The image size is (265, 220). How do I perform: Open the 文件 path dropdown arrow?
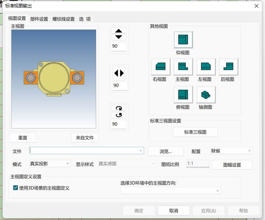(141, 151)
